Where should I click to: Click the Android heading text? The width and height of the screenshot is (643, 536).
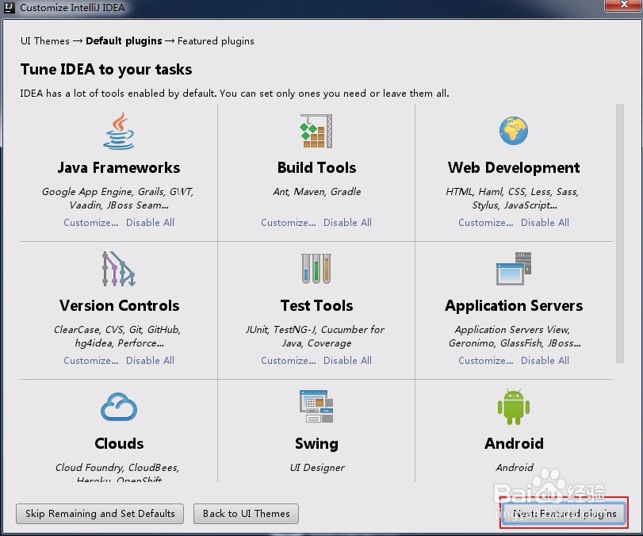tap(514, 443)
